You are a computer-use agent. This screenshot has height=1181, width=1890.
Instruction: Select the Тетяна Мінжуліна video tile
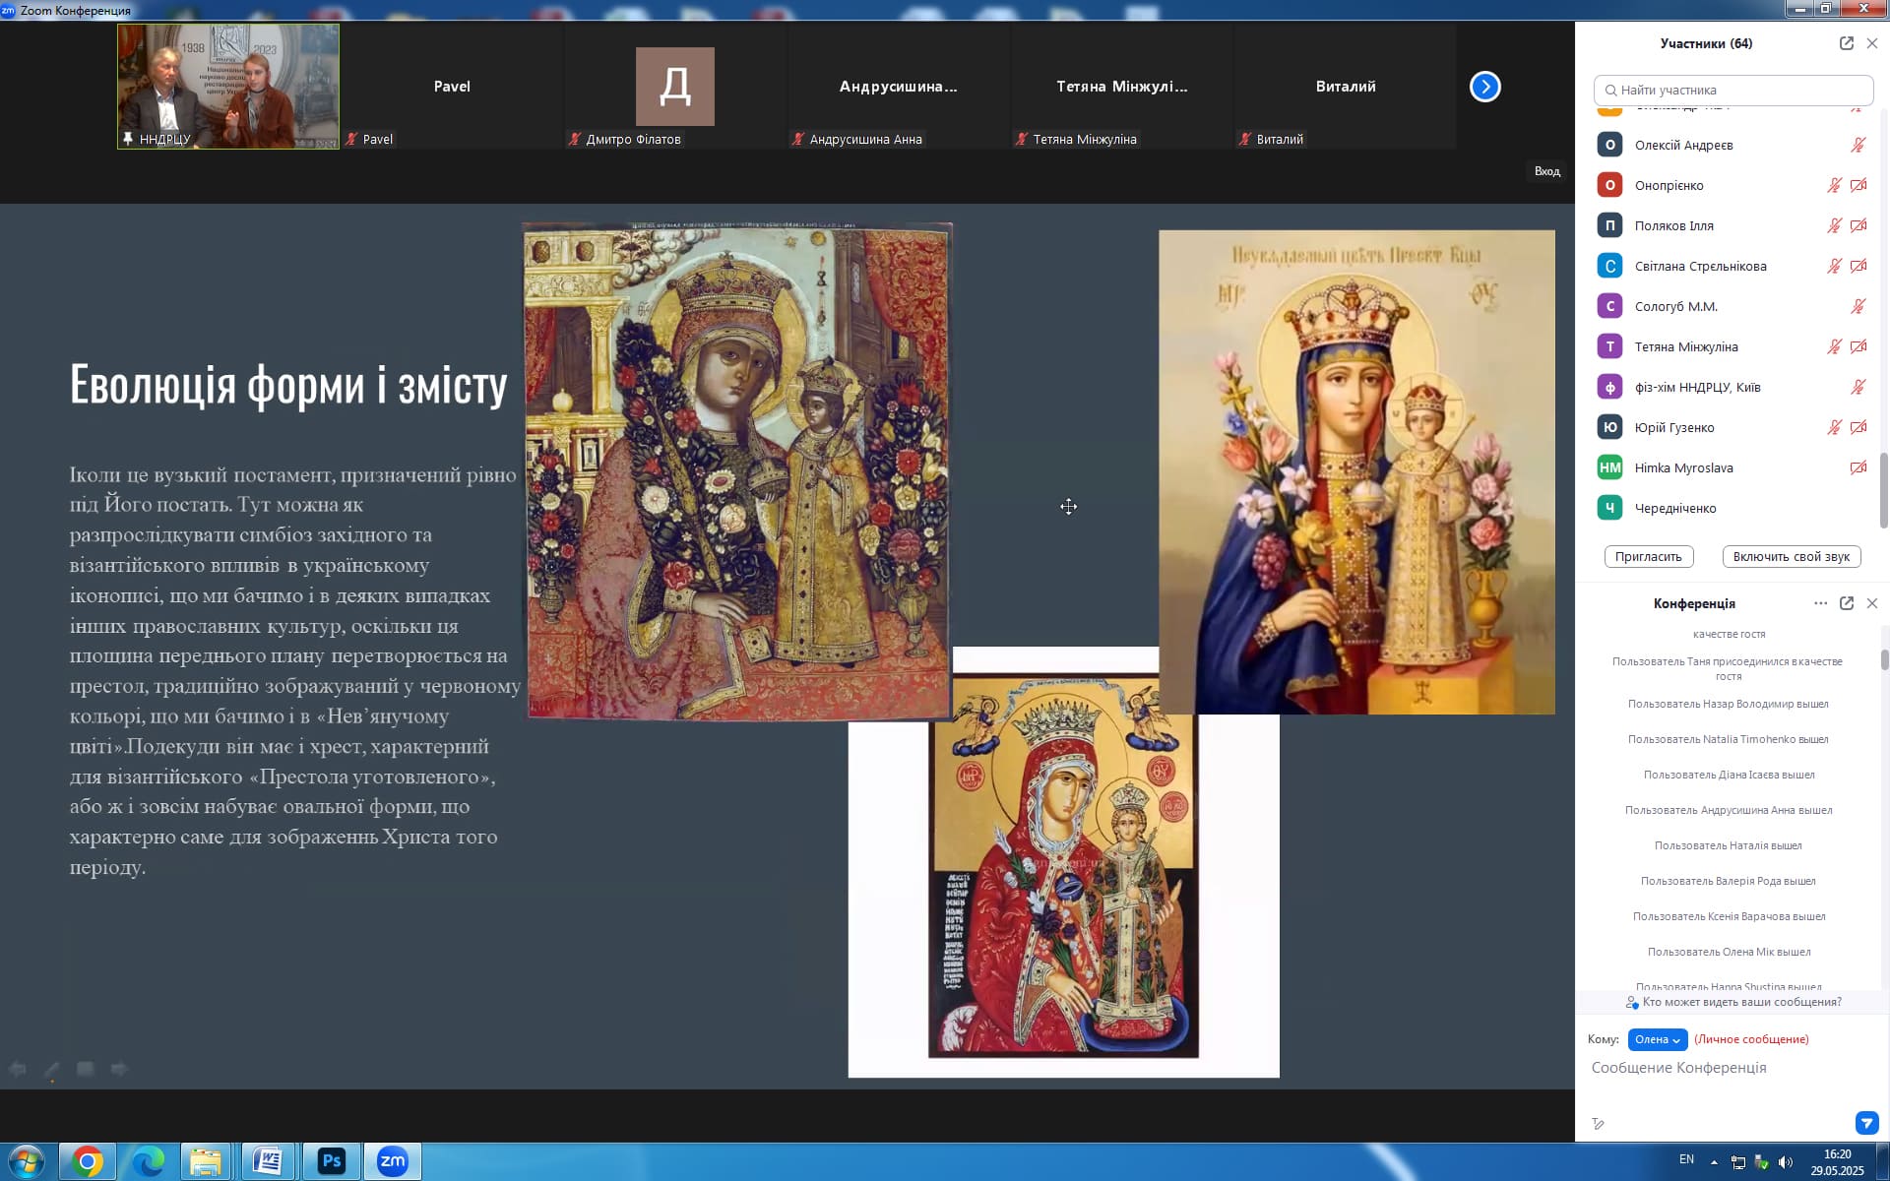point(1122,87)
